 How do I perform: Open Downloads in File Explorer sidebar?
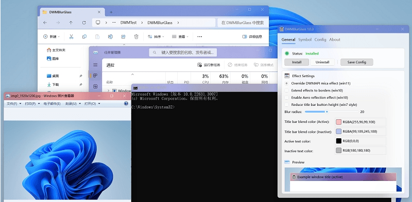[x=53, y=84]
